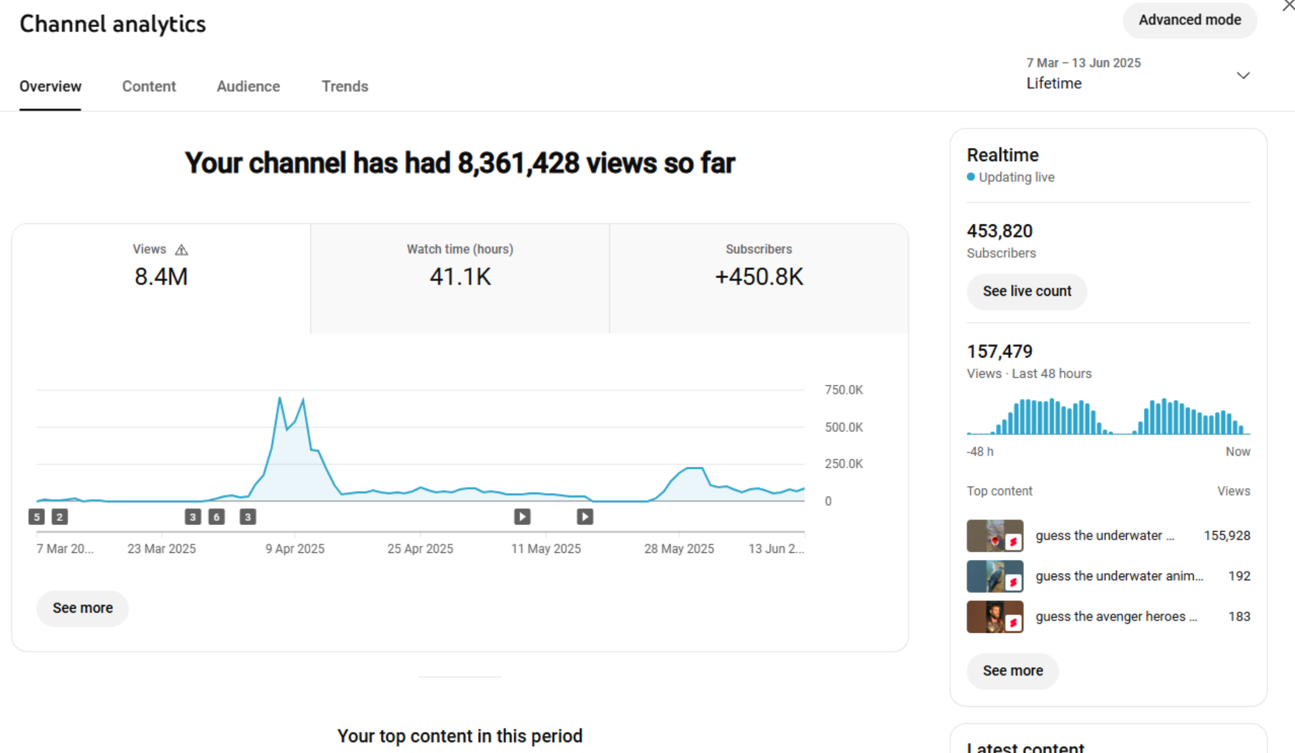Select the Watch time (hours) metric card

pyautogui.click(x=460, y=278)
